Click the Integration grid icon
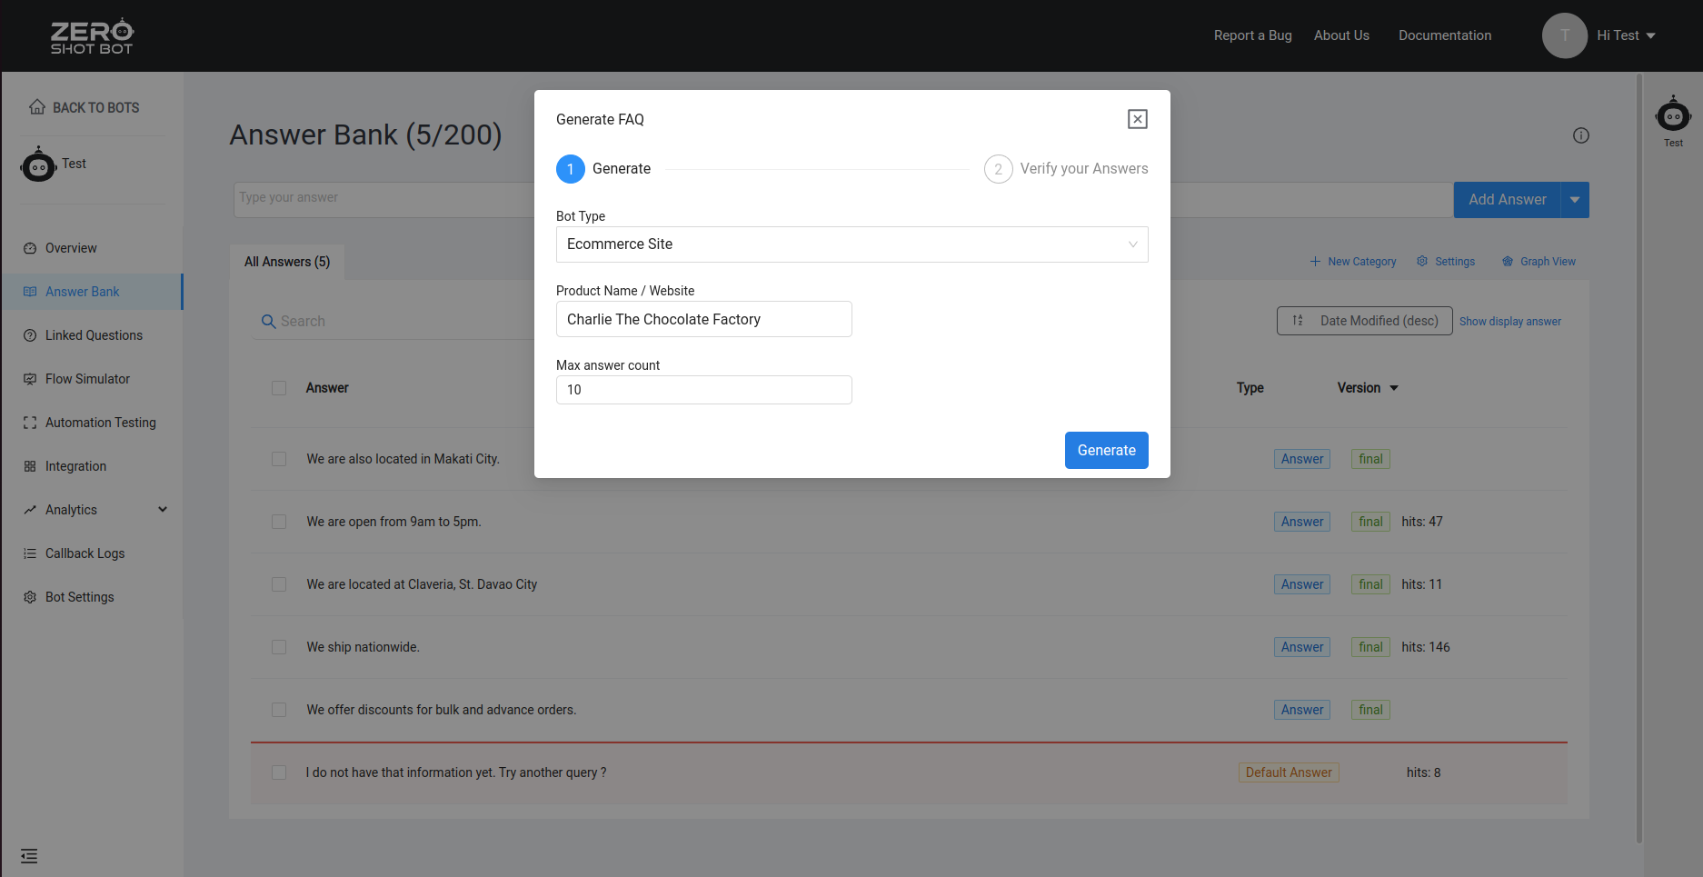 pyautogui.click(x=30, y=466)
